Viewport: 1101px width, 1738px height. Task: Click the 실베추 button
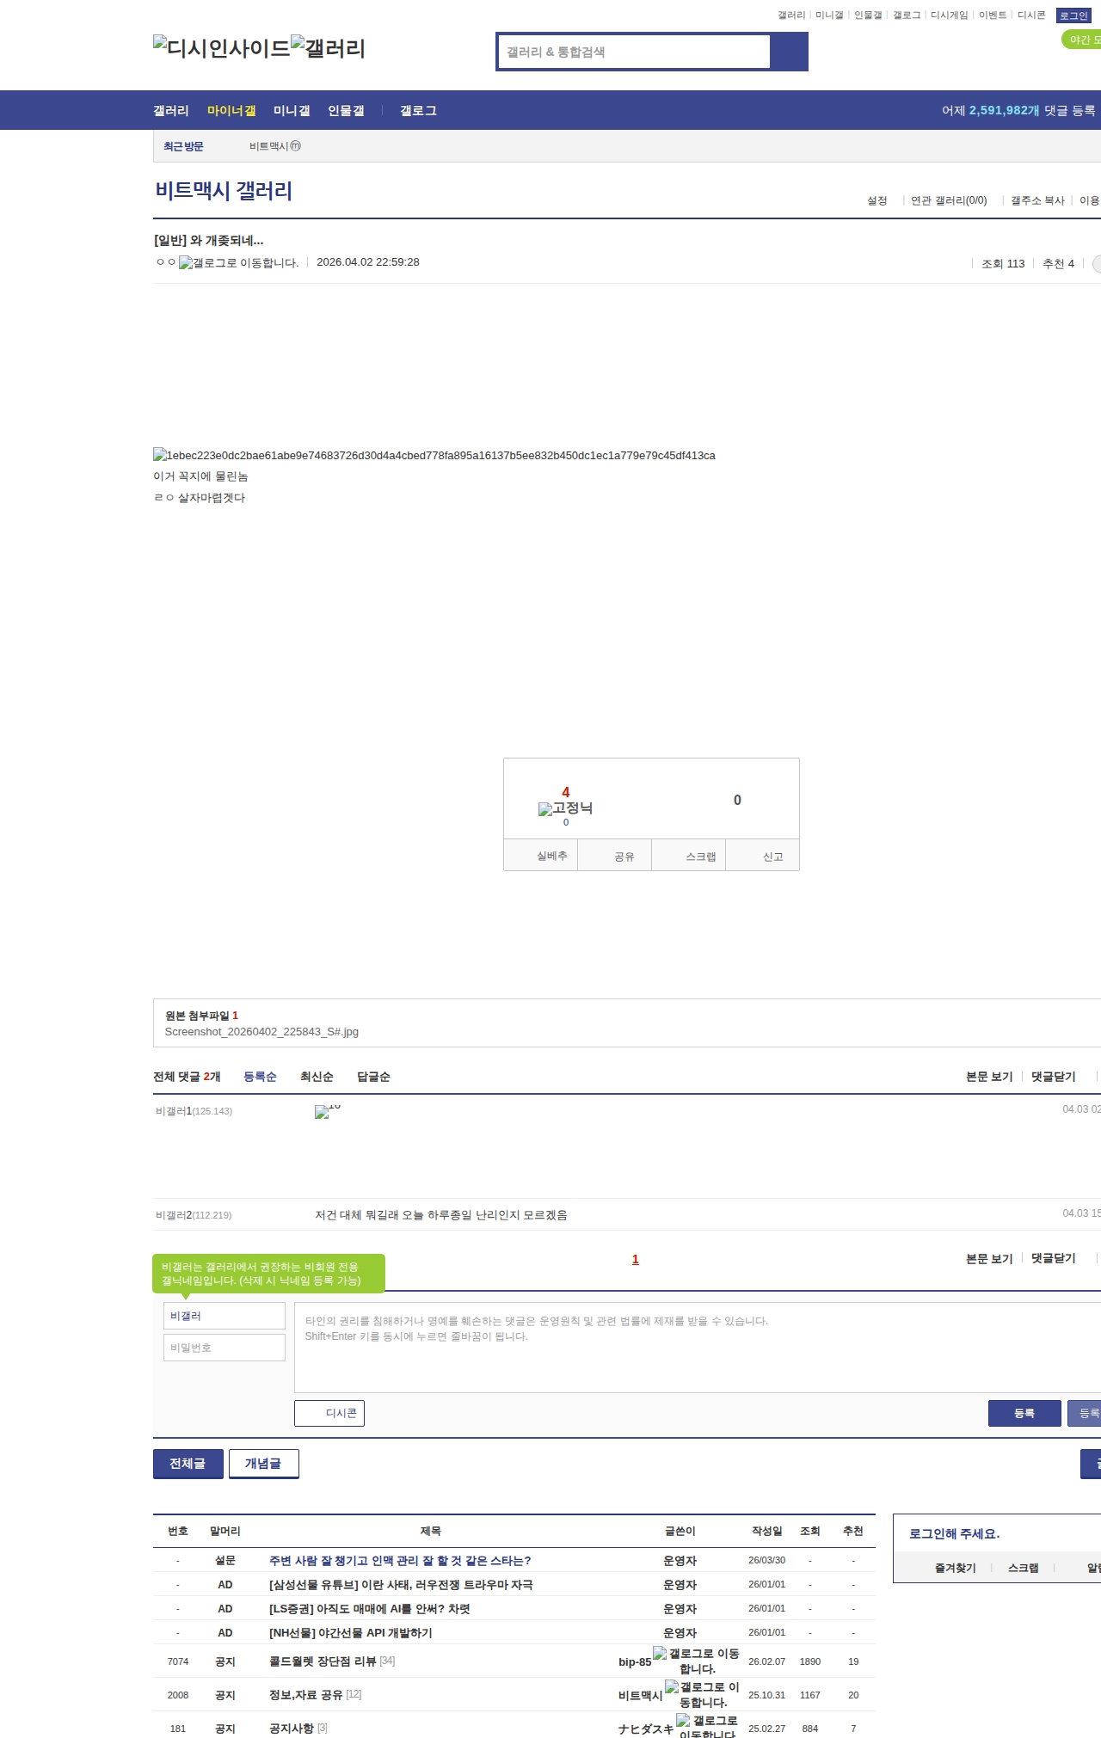(x=541, y=856)
